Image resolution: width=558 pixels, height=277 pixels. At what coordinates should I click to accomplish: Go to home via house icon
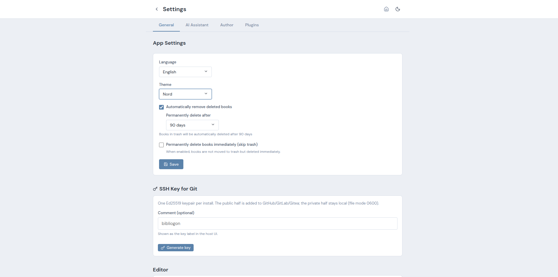pyautogui.click(x=386, y=9)
